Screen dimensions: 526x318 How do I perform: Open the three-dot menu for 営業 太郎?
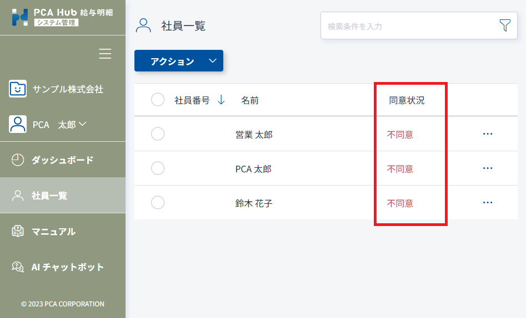488,134
